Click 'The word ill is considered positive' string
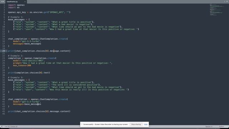The width and height of the screenshot is (229, 129). pyautogui.click(x=75, y=85)
